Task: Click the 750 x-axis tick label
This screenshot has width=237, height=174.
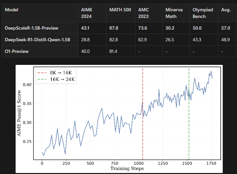Action: pyautogui.click(x=115, y=163)
